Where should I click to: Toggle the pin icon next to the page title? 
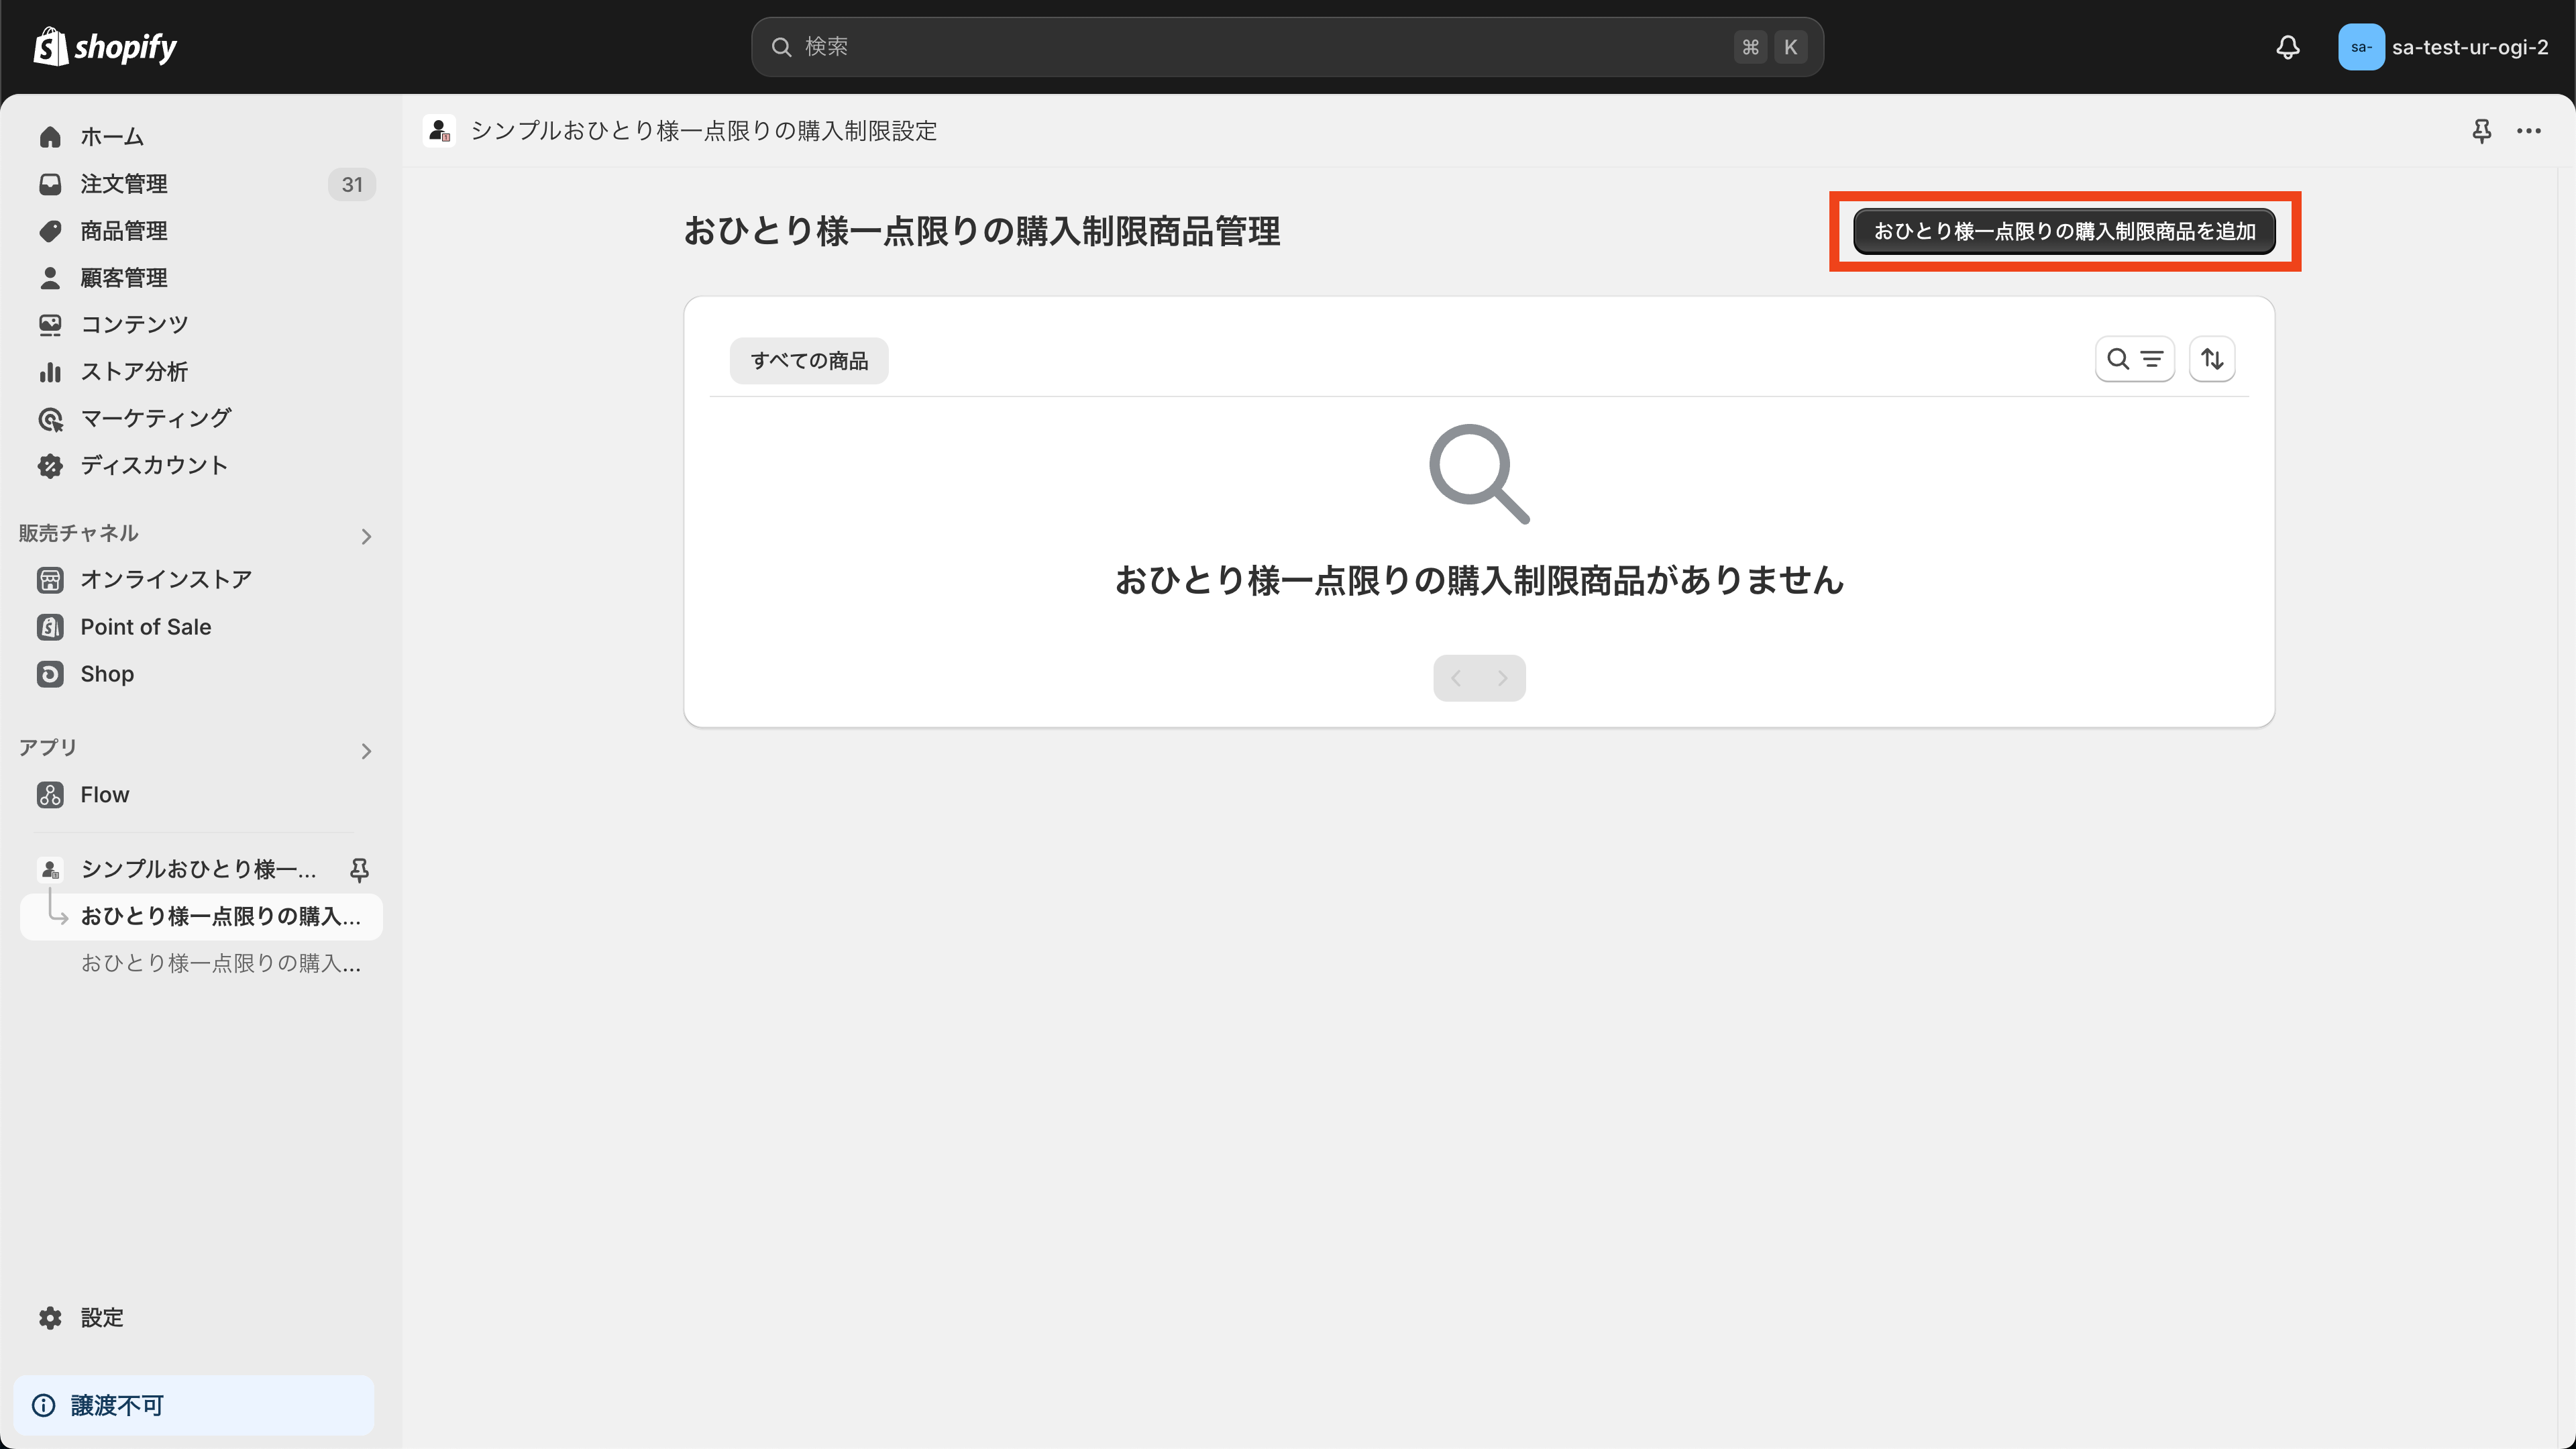click(x=2482, y=131)
